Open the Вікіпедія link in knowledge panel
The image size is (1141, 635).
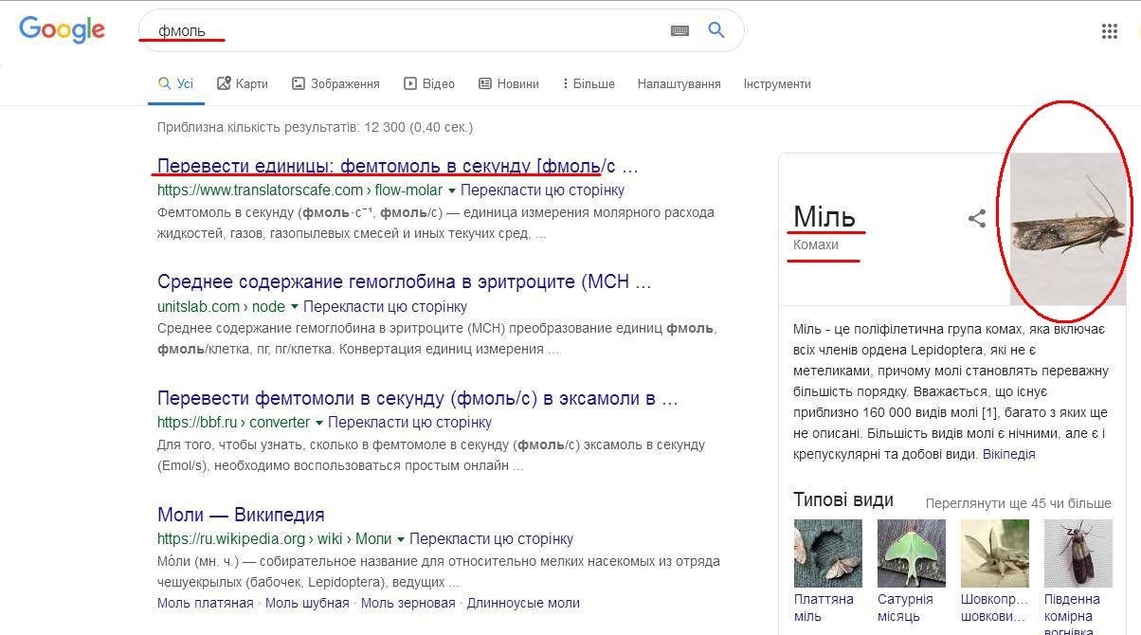tap(1008, 454)
